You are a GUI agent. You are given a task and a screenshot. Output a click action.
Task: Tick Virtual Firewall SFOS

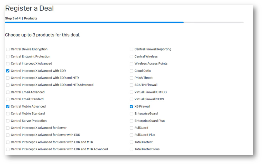(x=131, y=99)
